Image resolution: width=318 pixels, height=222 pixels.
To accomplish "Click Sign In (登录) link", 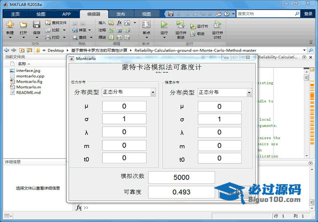I will 308,14.
